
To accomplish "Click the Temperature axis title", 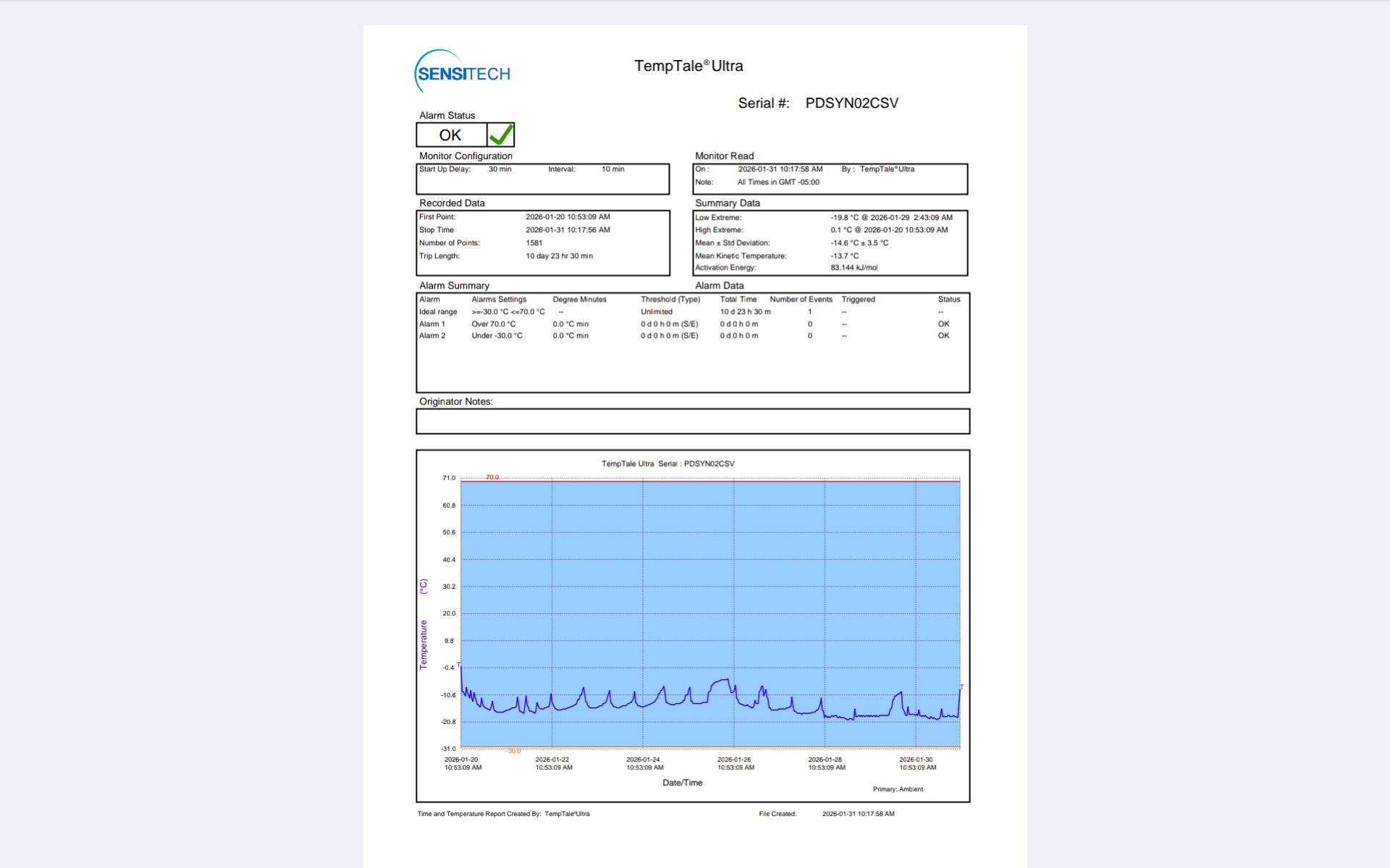I will pyautogui.click(x=424, y=644).
